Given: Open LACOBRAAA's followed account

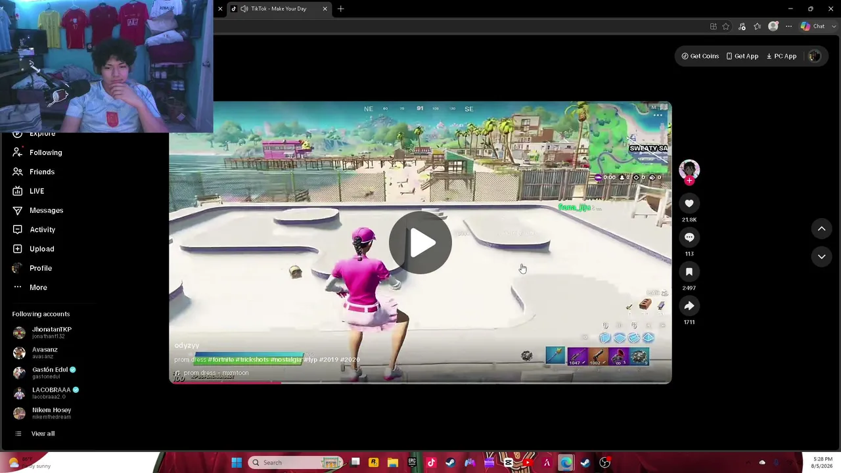Looking at the screenshot, I should pos(46,393).
